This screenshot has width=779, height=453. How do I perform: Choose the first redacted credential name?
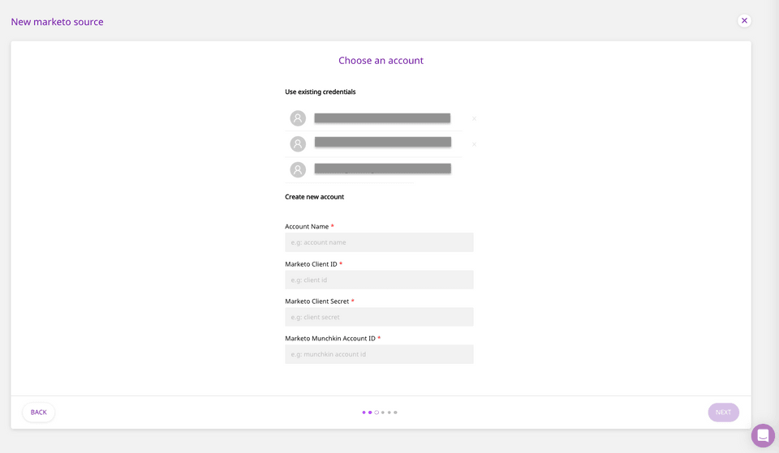[x=382, y=118]
